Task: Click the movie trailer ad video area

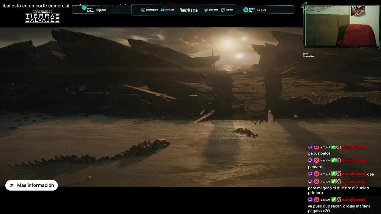Action: click(x=151, y=107)
